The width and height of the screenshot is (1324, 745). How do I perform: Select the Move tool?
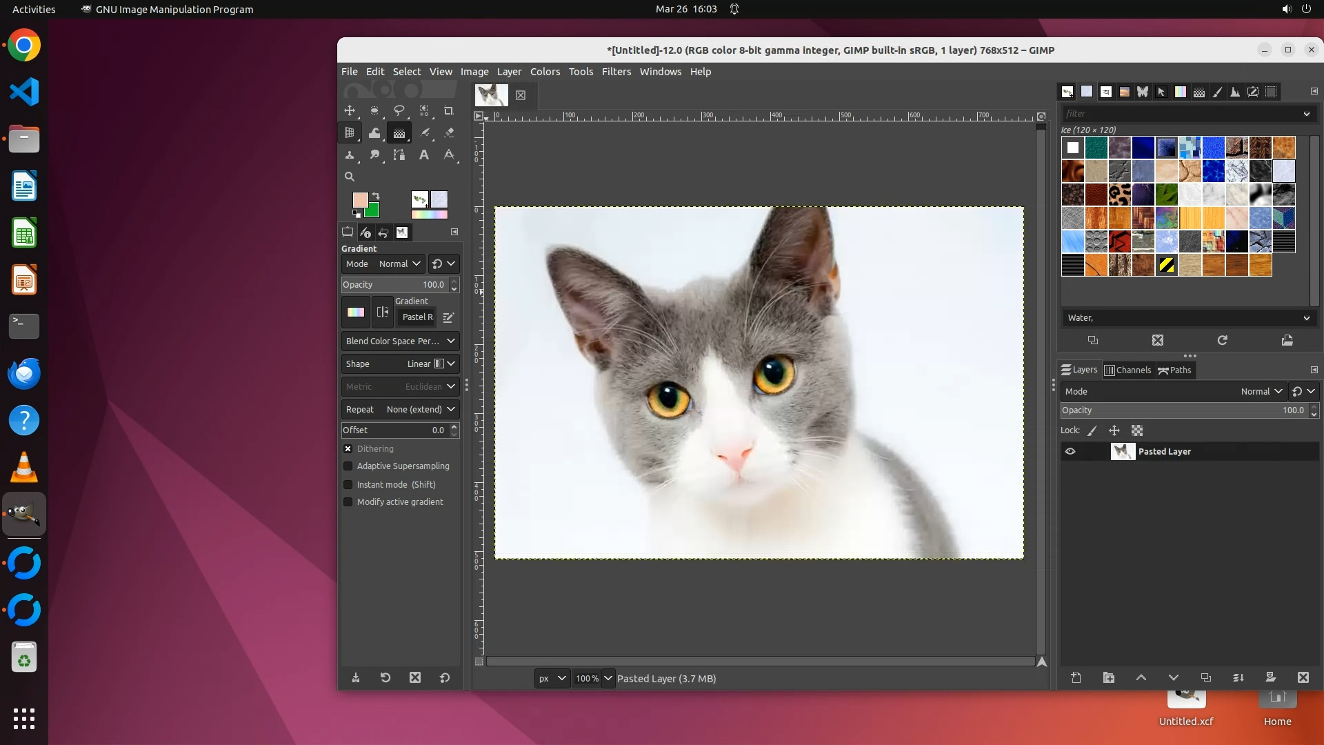point(350,110)
